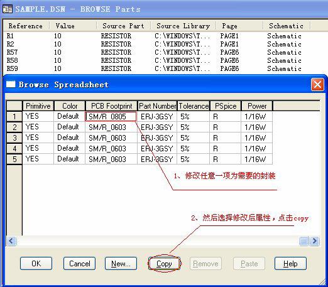Select the Part Number column header
The height and width of the screenshot is (287, 328).
click(157, 106)
